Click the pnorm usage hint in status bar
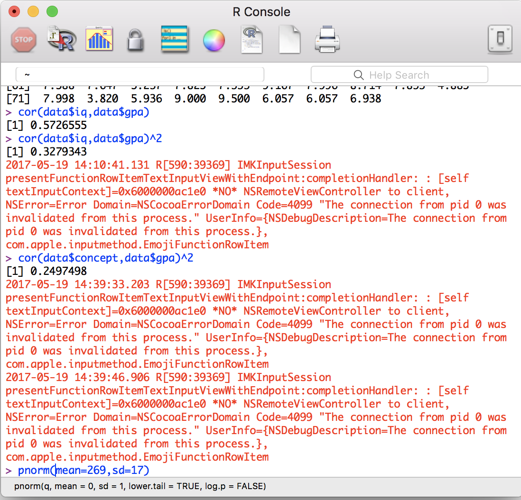The height and width of the screenshot is (500, 521). tap(140, 486)
